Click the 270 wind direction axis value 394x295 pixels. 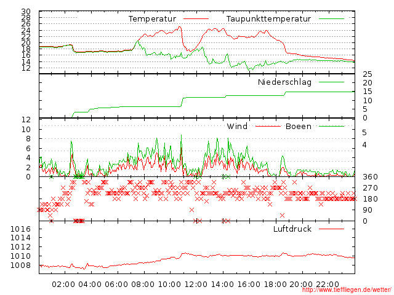370,188
